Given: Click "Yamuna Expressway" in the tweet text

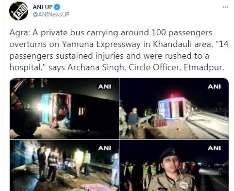Looking at the screenshot, I should [x=101, y=44].
